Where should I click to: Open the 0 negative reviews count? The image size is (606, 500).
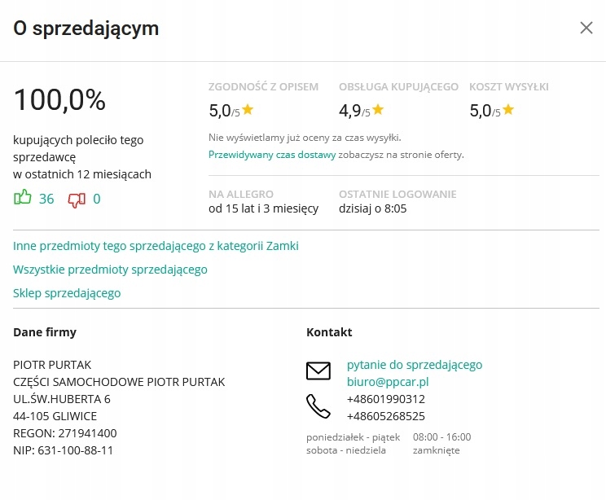point(97,199)
